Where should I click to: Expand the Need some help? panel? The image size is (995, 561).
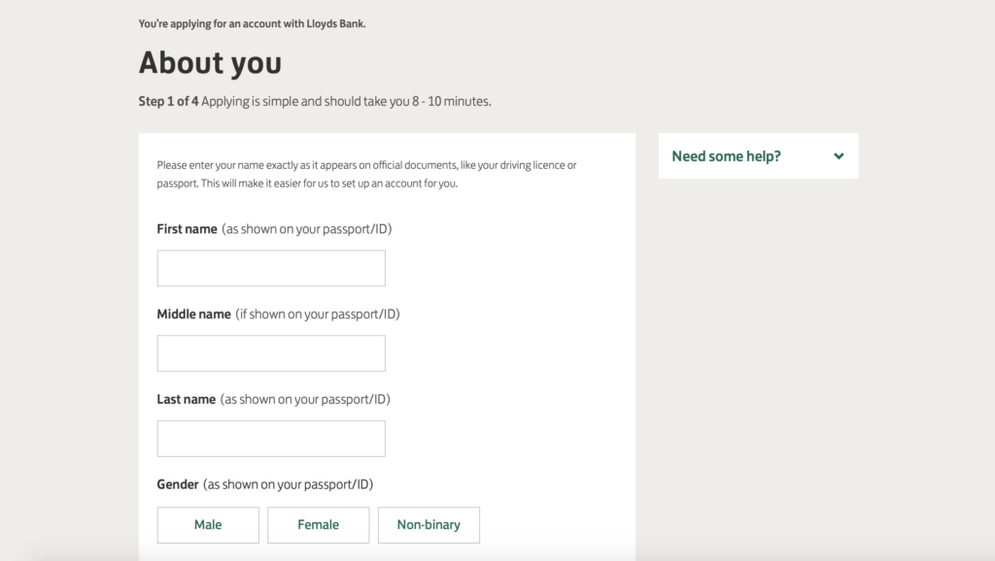(758, 156)
